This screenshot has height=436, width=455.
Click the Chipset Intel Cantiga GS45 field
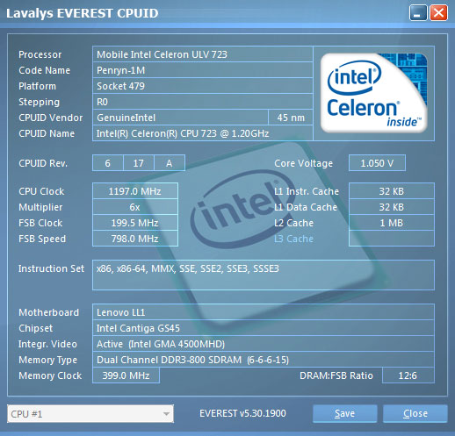264,328
